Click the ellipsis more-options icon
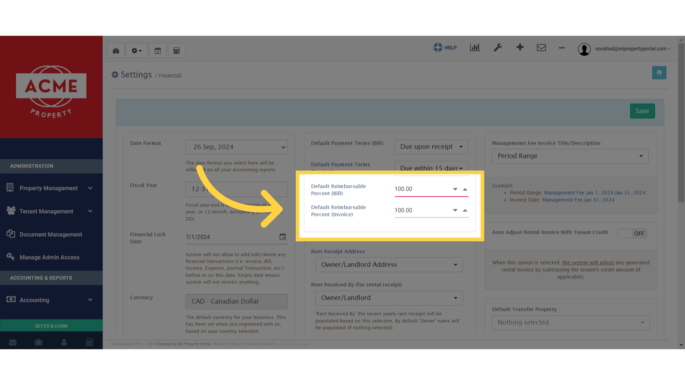Viewport: 685px width, 385px height. tap(562, 48)
